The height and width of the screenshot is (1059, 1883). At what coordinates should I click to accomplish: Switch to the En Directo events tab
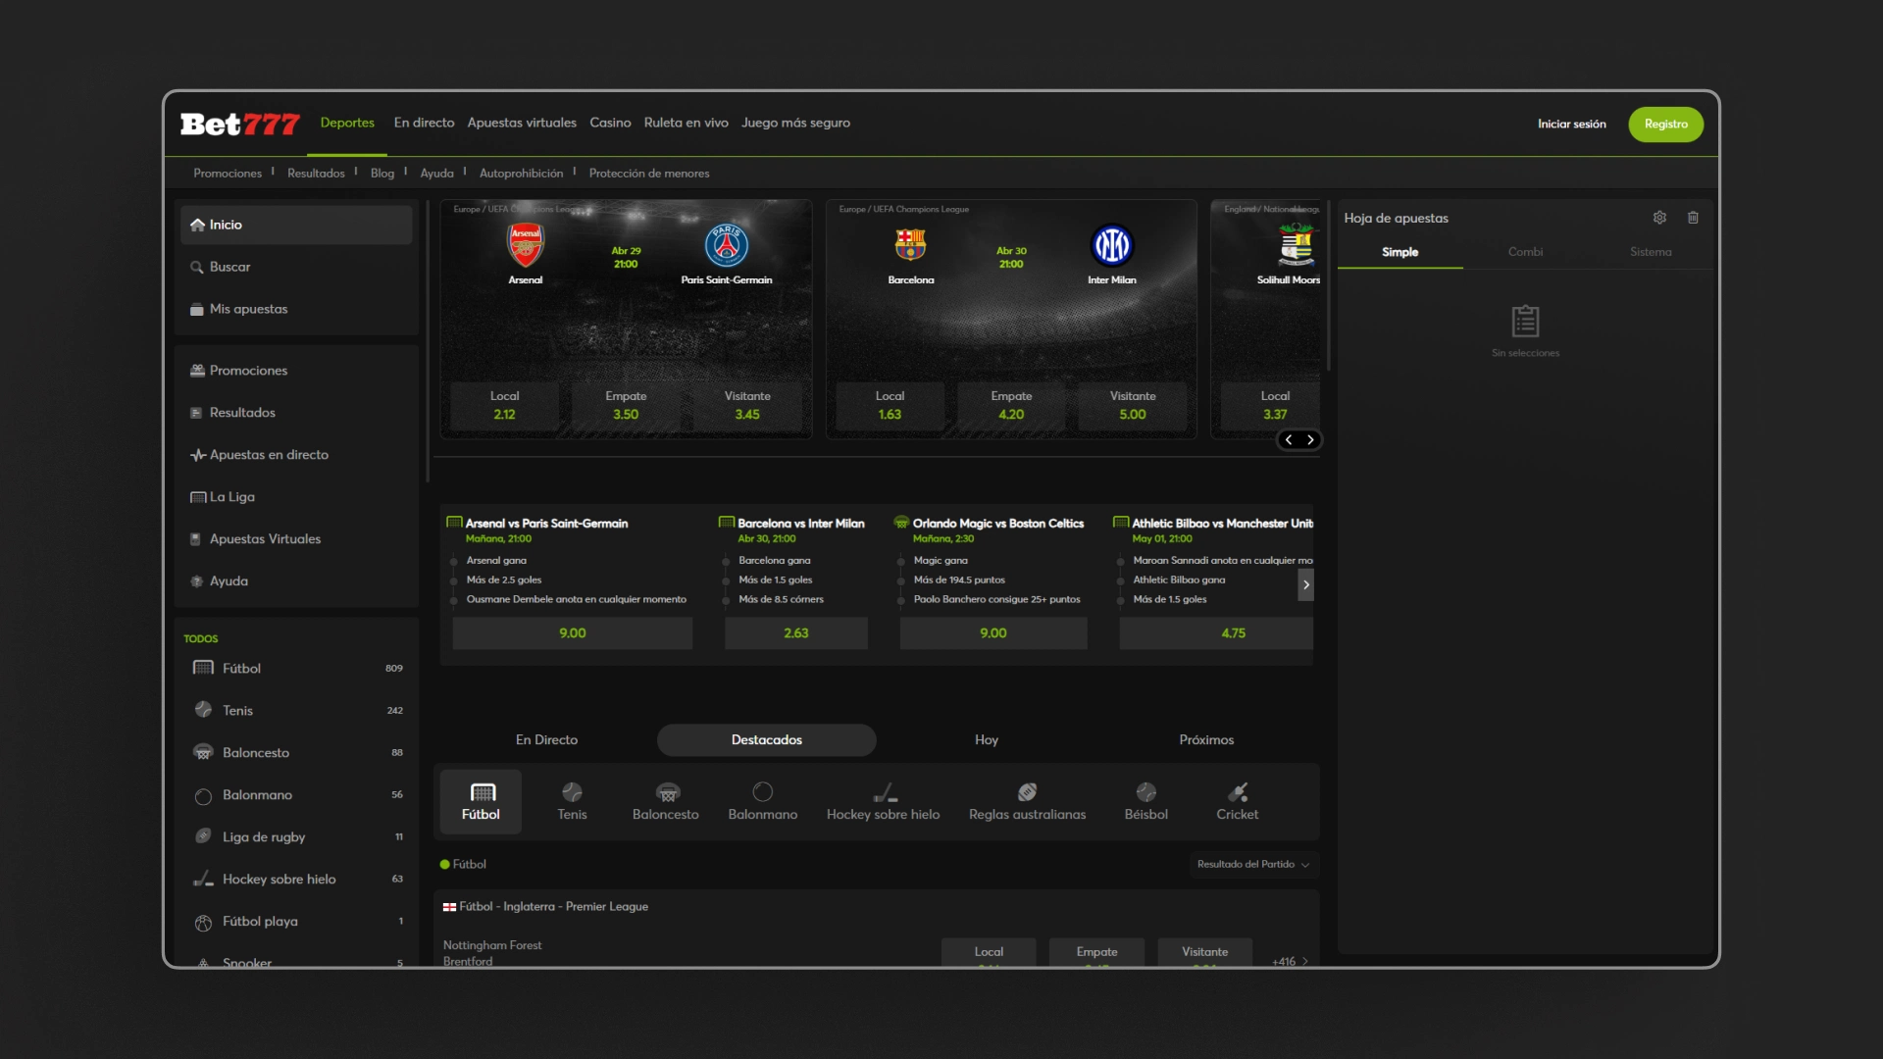pyautogui.click(x=546, y=740)
